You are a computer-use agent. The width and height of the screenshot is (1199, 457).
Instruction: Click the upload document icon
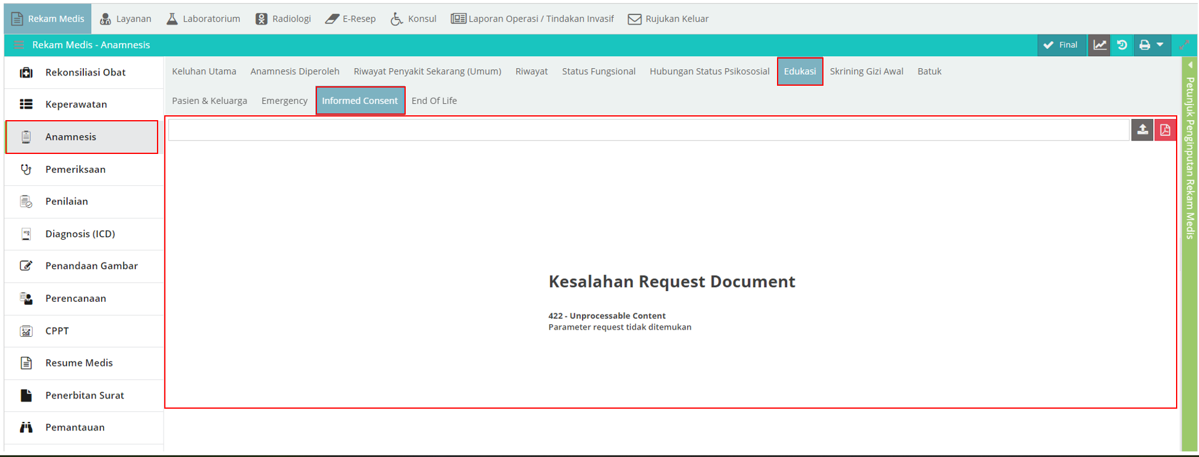tap(1142, 130)
